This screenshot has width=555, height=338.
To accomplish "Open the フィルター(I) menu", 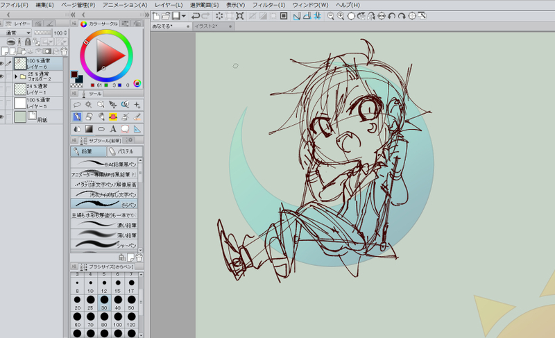I will [x=268, y=5].
